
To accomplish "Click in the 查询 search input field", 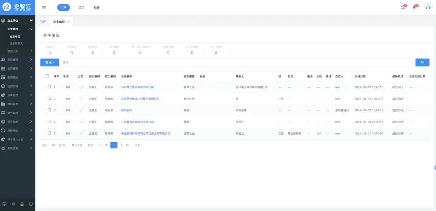I will pos(237,62).
